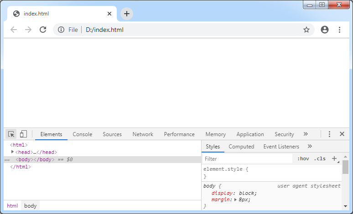This screenshot has height=214, width=353.
Task: Toggle the device toolbar icon
Action: pyautogui.click(x=23, y=134)
